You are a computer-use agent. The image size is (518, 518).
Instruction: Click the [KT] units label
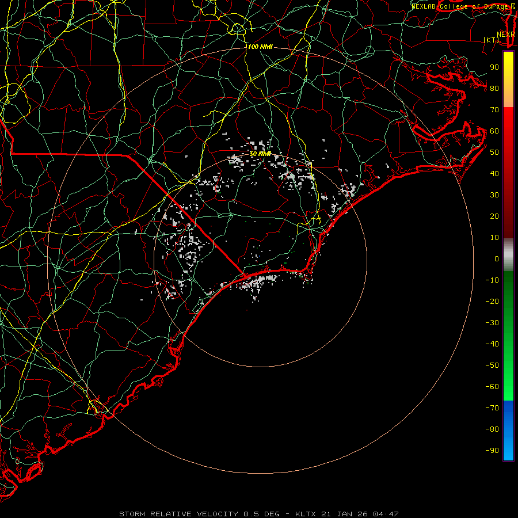(x=492, y=40)
